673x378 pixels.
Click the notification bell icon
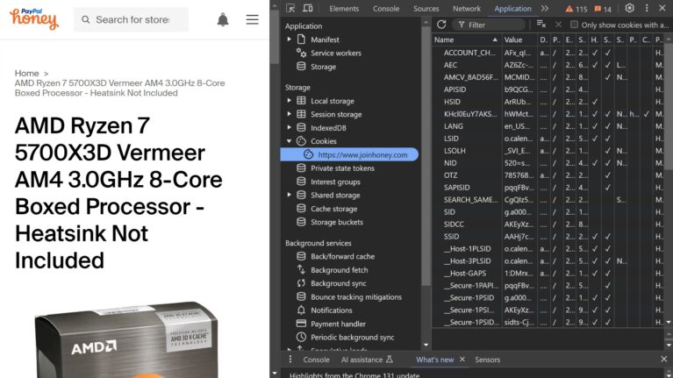223,20
